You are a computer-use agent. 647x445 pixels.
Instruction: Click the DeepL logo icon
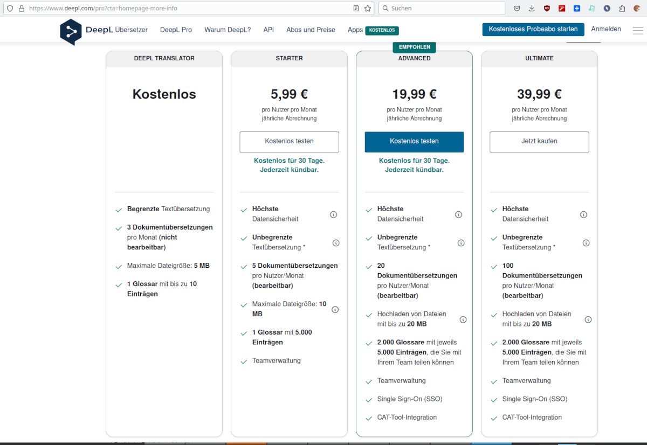tap(71, 32)
